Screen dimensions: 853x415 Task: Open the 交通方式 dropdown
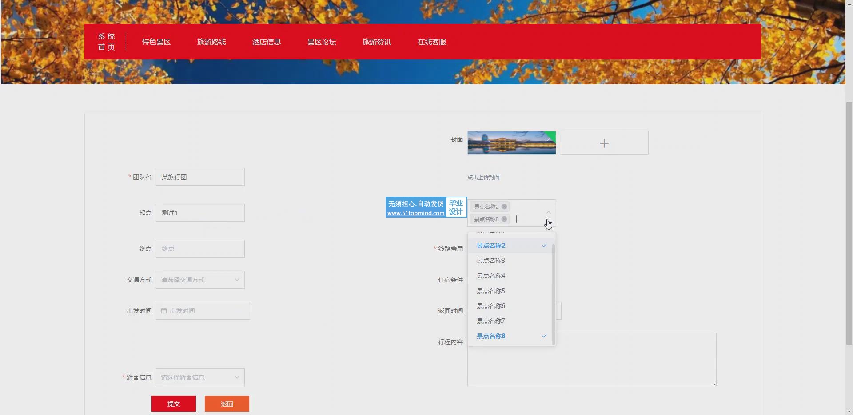click(x=200, y=280)
